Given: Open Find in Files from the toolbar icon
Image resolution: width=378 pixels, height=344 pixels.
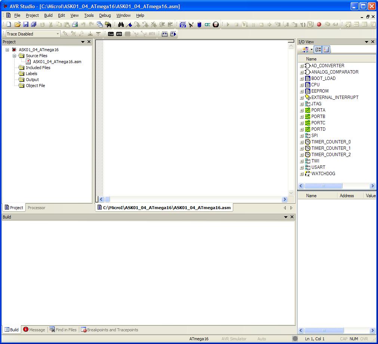Looking at the screenshot, I should point(108,24).
